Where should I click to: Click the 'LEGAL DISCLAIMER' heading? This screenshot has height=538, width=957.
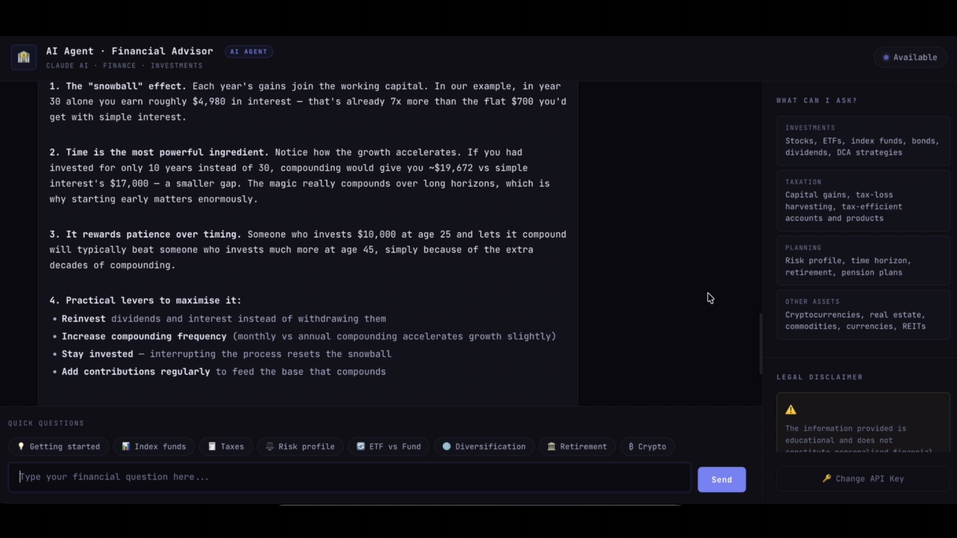coord(820,377)
